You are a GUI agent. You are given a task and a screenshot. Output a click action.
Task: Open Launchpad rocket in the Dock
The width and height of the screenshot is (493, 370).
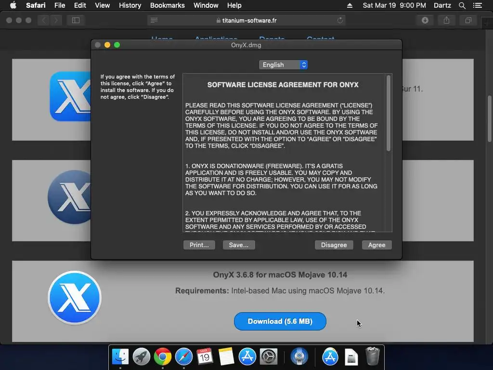click(x=142, y=357)
